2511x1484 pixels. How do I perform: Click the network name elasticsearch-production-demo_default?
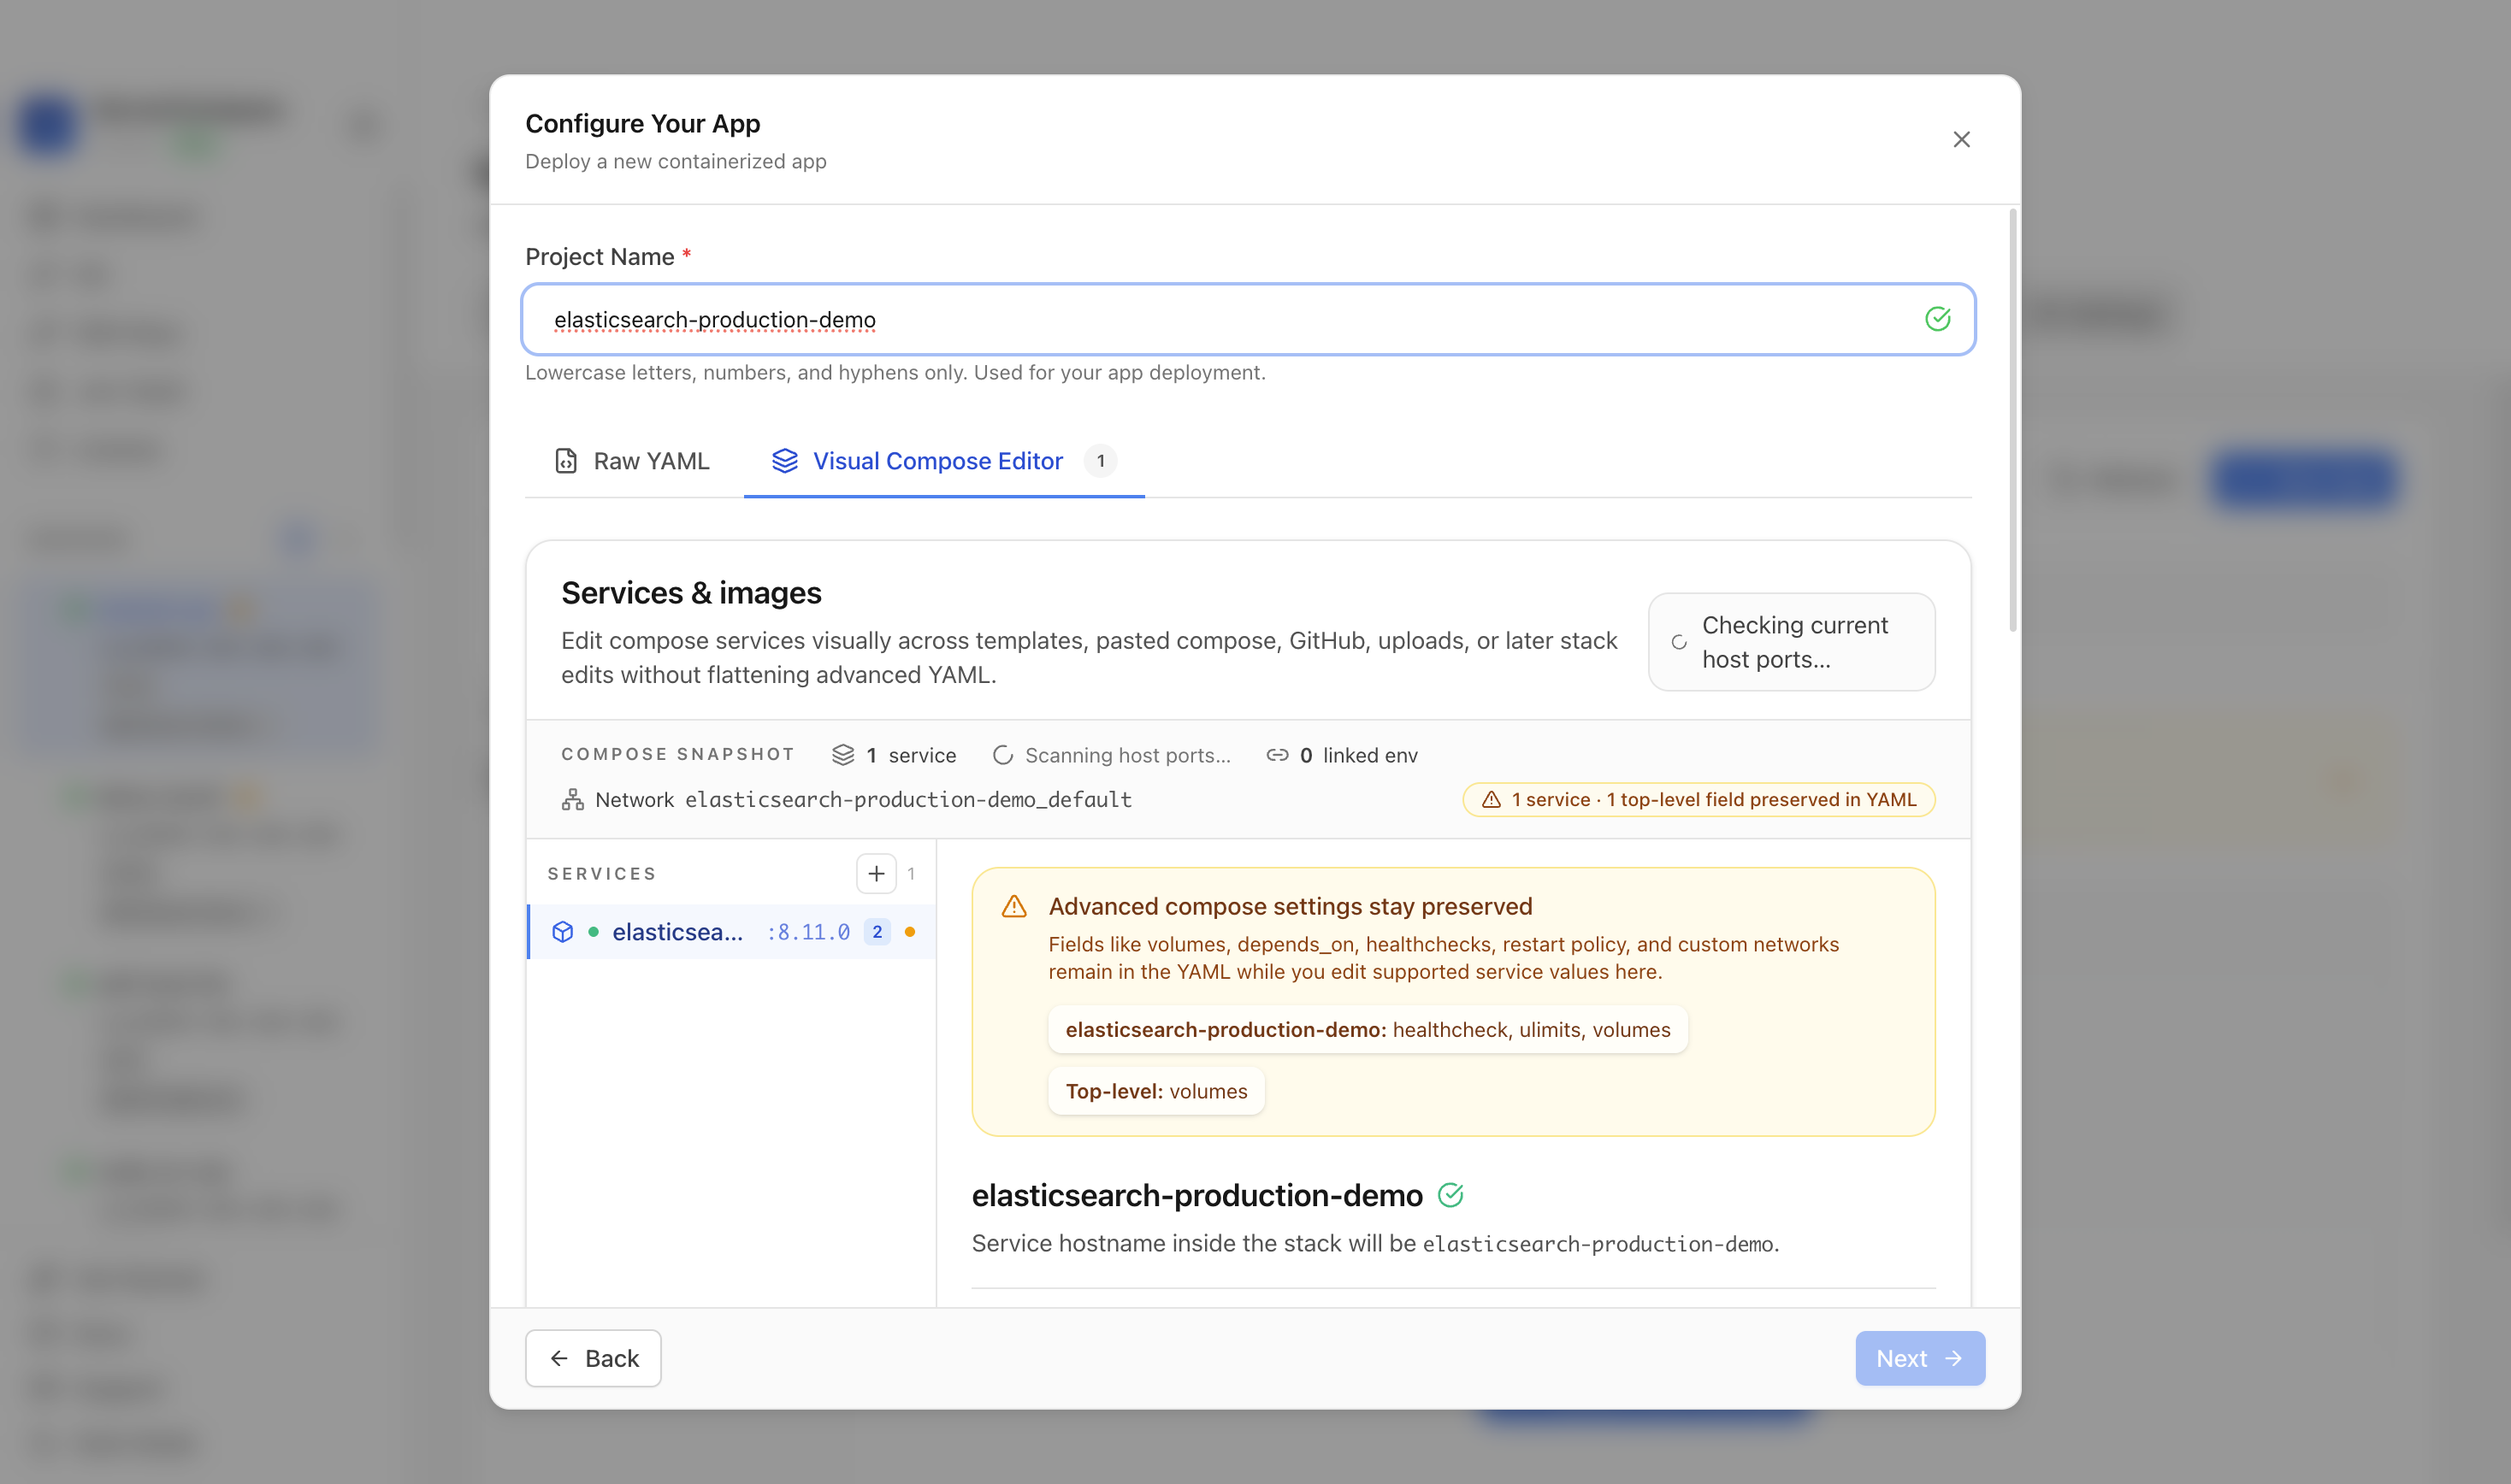(907, 799)
